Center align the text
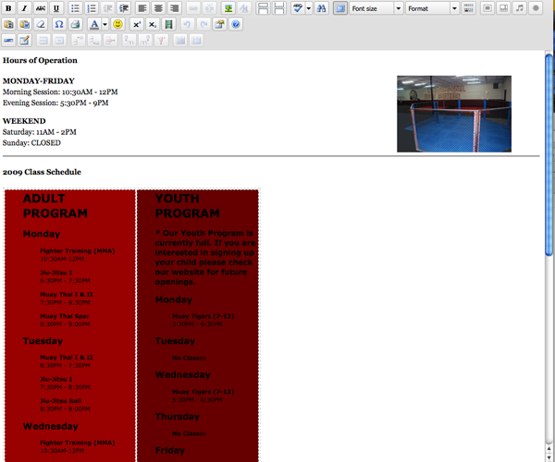Screen dimensions: 555x462 pos(158,8)
